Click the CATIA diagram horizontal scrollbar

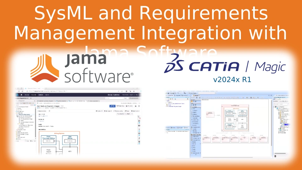coord(227,157)
